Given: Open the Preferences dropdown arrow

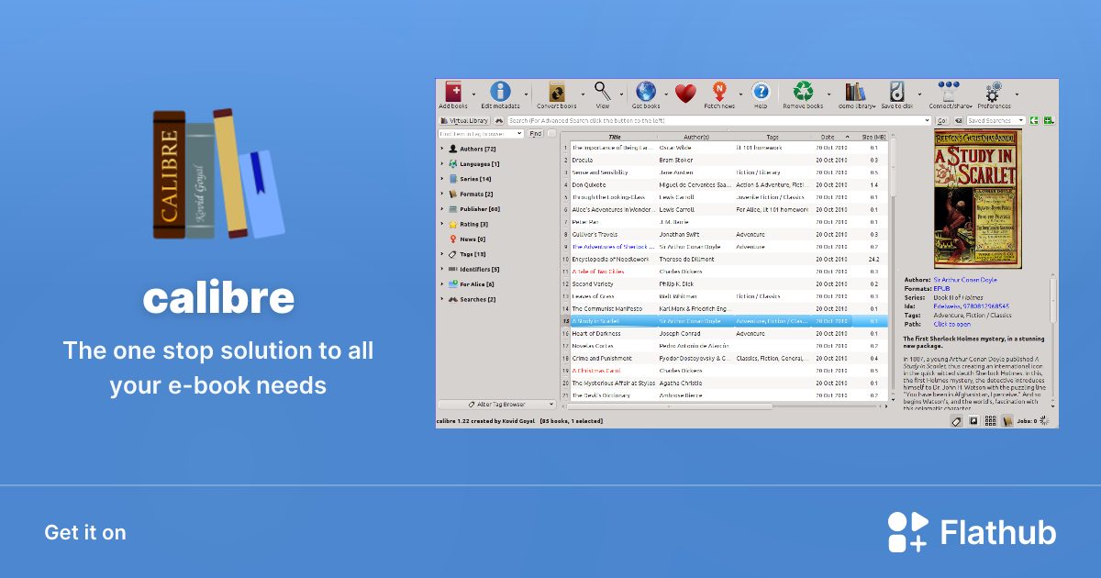Looking at the screenshot, I should tap(1017, 94).
